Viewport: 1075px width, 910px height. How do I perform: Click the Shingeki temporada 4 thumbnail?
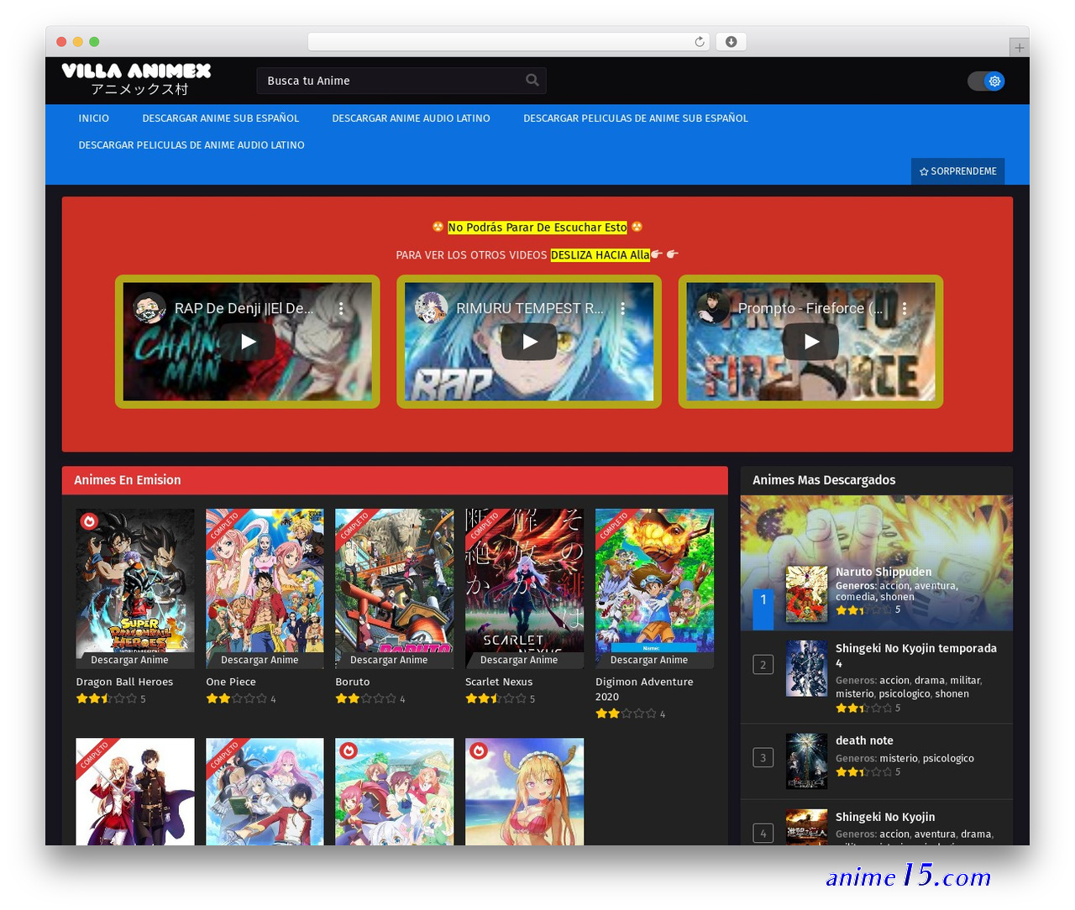pos(807,669)
